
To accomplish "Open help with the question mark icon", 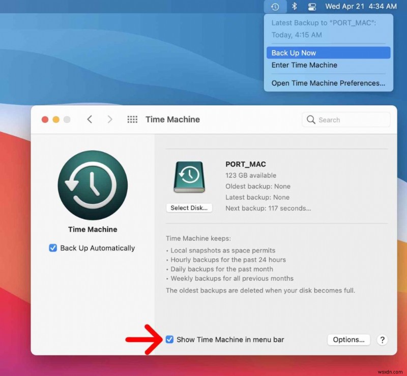I will tap(382, 339).
